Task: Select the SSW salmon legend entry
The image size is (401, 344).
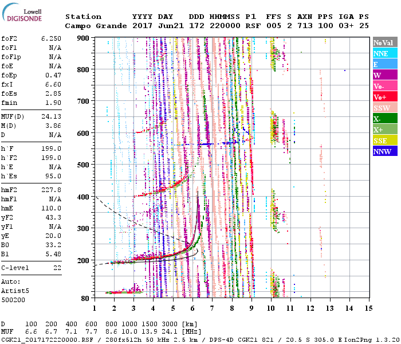Action: point(384,108)
